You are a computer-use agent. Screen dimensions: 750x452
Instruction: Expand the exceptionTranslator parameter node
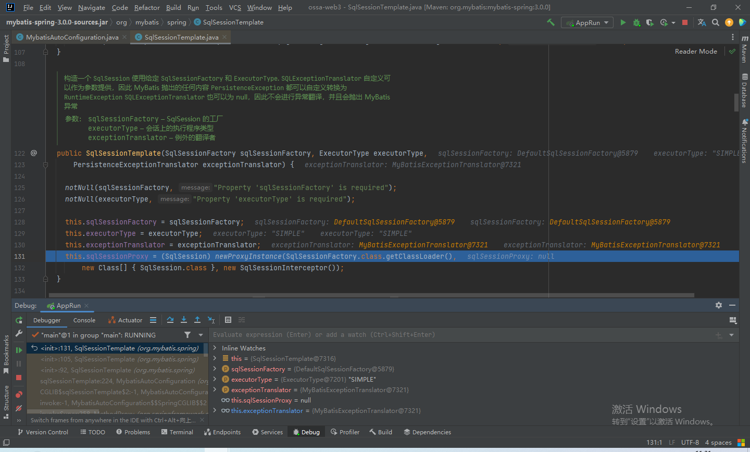pyautogui.click(x=215, y=390)
